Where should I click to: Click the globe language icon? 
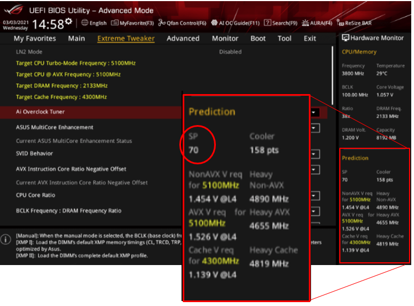point(85,23)
